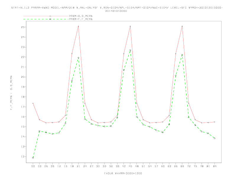This screenshot has width=234, height=181.
Task: Select red plus data point at hour 00
Action: tap(33, 103)
